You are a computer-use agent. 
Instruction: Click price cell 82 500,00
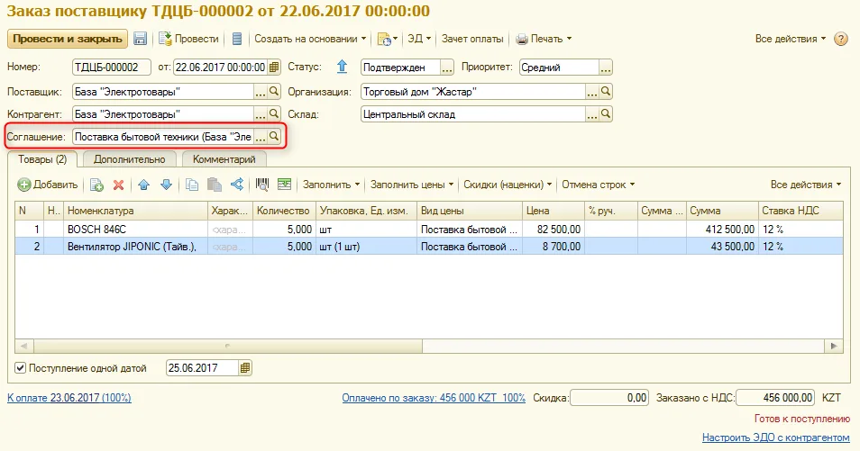pos(554,229)
